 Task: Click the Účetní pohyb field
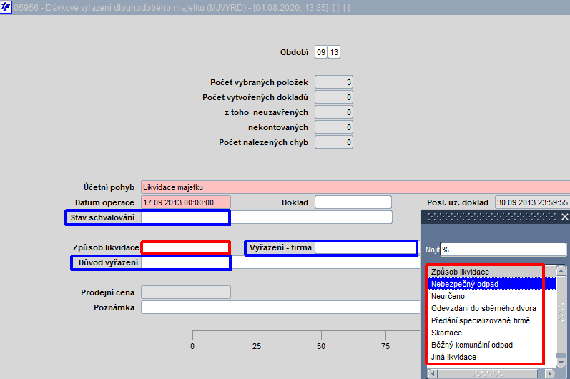pos(355,187)
